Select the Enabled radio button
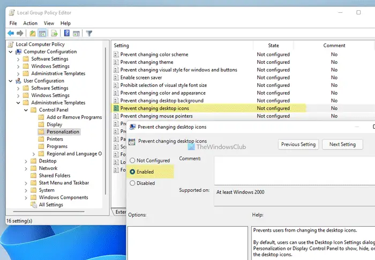This screenshot has height=260, width=375. pos(132,172)
